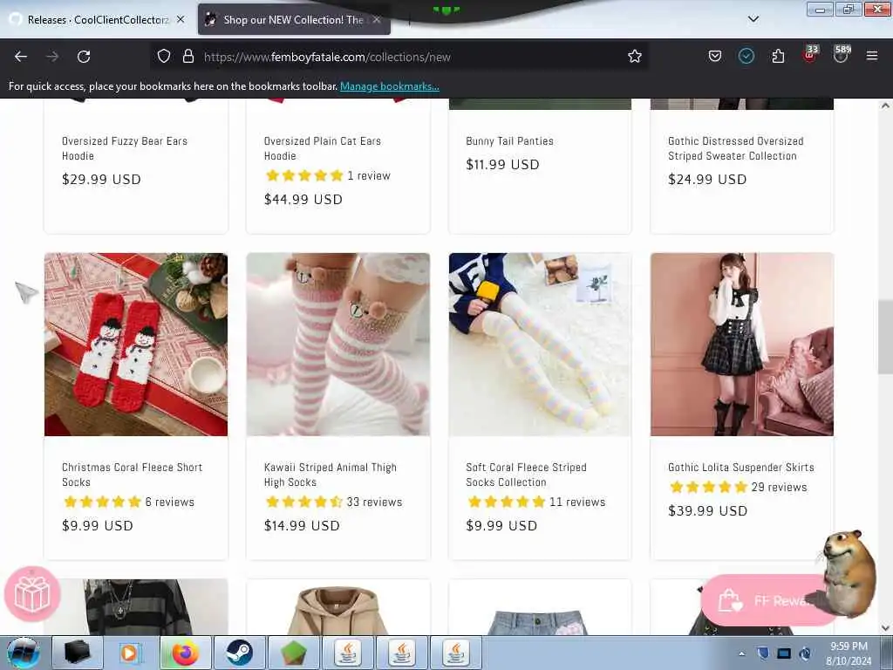Open the first Java app in taskbar
The width and height of the screenshot is (893, 670).
pyautogui.click(x=347, y=653)
